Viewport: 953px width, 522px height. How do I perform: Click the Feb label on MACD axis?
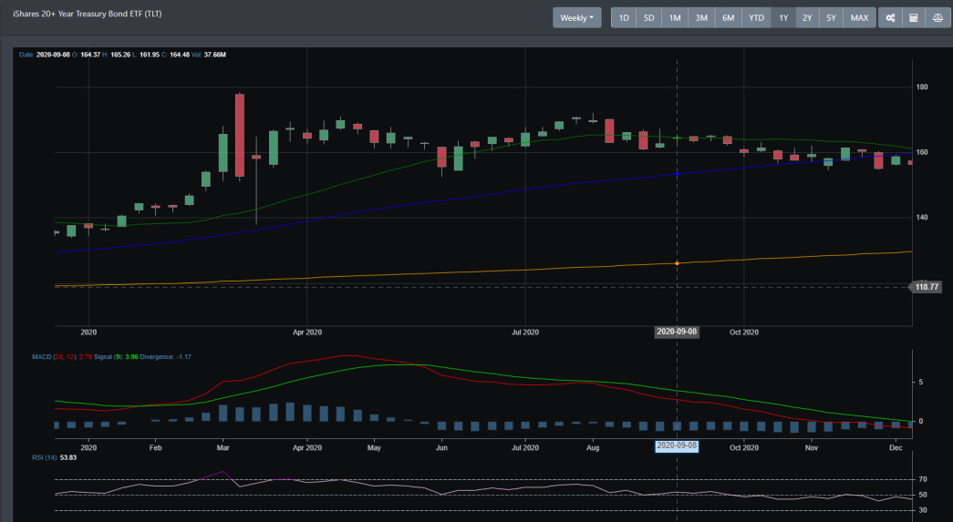click(155, 448)
